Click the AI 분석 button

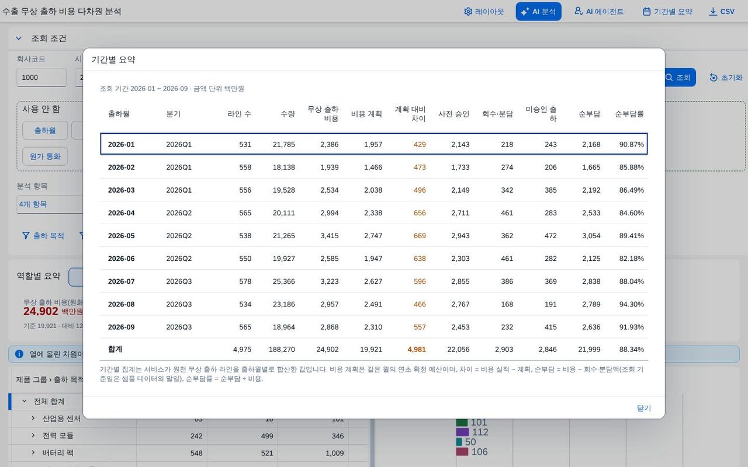(538, 12)
